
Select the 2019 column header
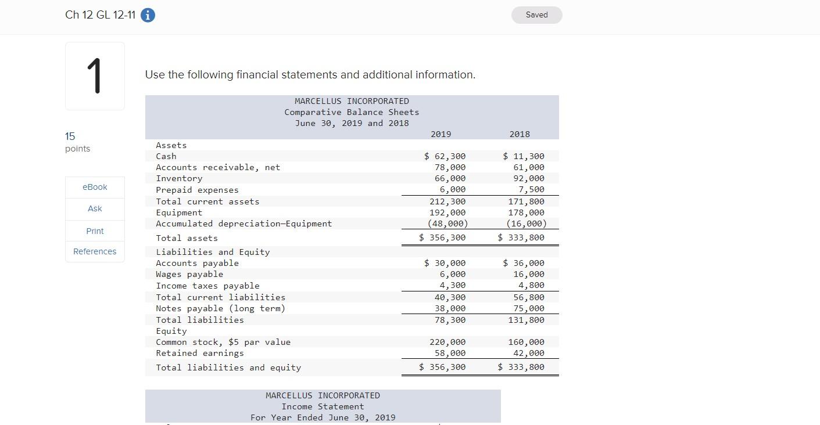[441, 134]
